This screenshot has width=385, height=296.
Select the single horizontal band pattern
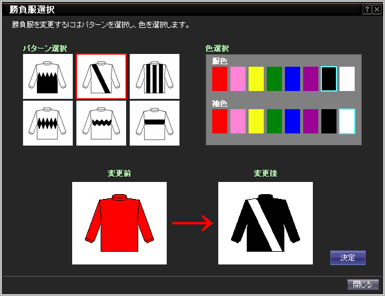(x=155, y=123)
